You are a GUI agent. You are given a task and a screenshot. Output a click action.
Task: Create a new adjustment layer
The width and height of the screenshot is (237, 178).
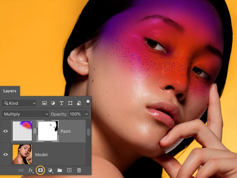(50, 170)
